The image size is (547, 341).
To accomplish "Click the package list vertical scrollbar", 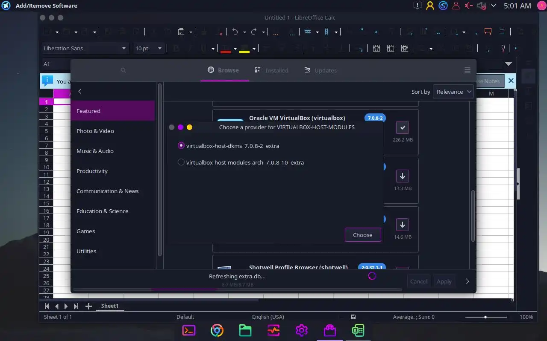I will pos(473,216).
